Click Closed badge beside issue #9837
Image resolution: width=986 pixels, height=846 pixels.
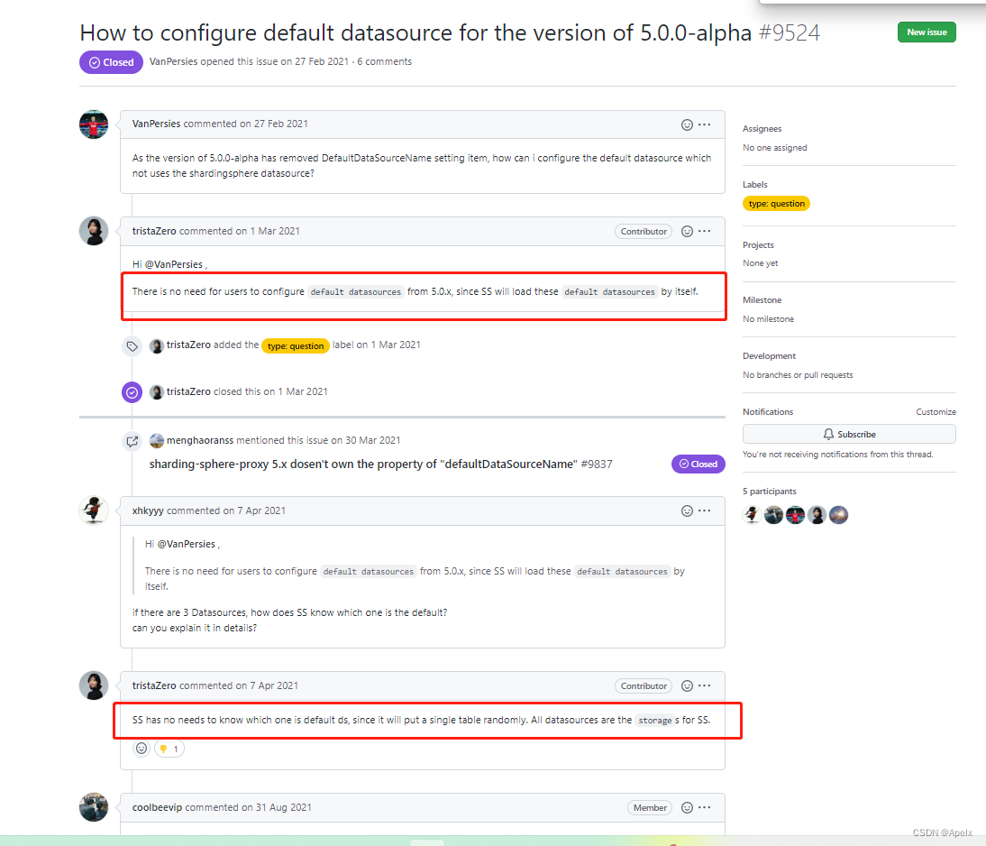click(698, 464)
